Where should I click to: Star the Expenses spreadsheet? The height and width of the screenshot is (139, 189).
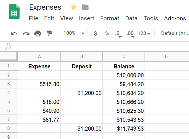pos(74,8)
